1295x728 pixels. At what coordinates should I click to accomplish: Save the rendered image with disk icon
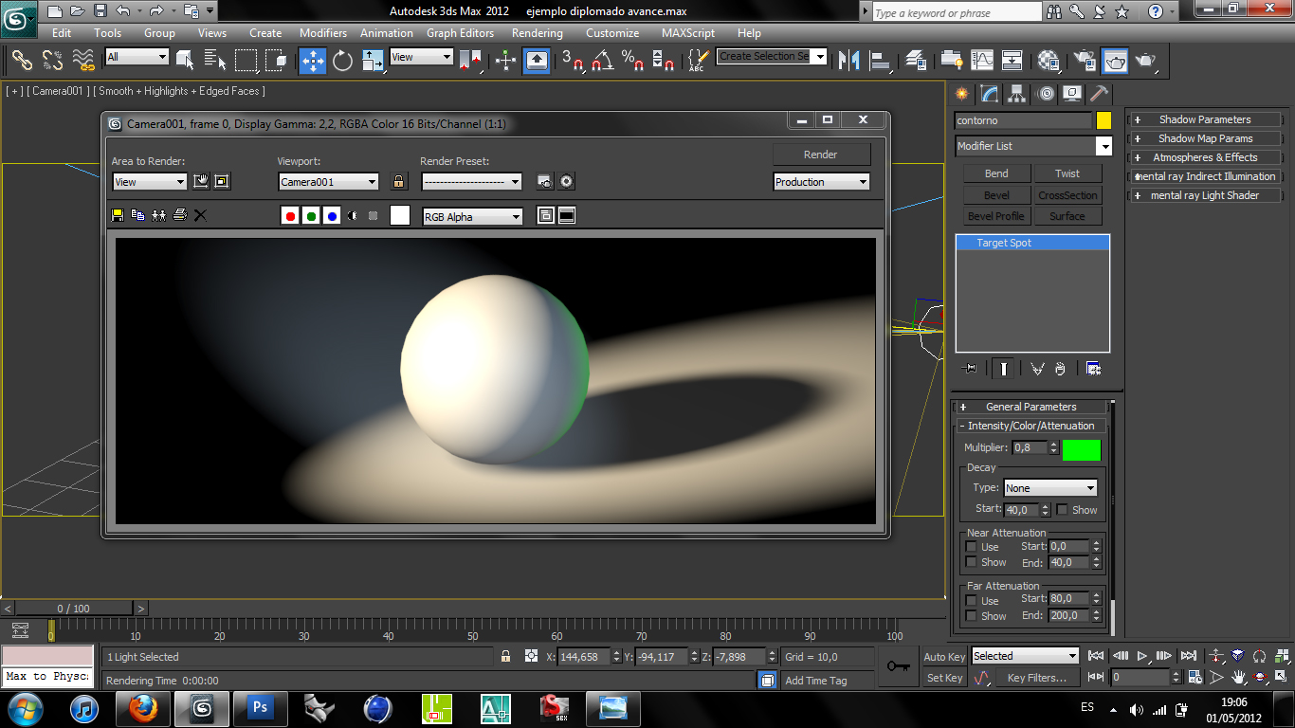tap(118, 216)
